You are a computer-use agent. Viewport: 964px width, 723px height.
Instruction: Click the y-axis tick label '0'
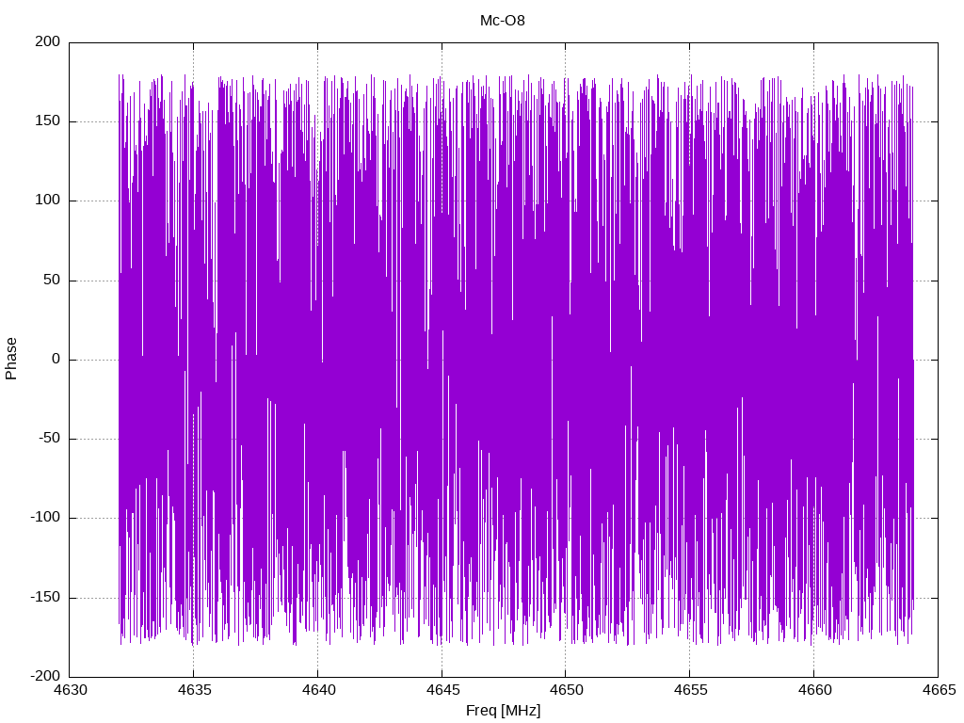coord(56,359)
